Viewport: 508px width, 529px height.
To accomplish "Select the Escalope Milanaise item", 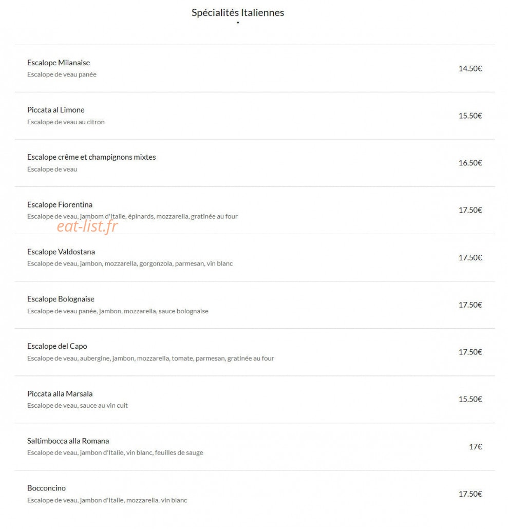I will [255, 68].
